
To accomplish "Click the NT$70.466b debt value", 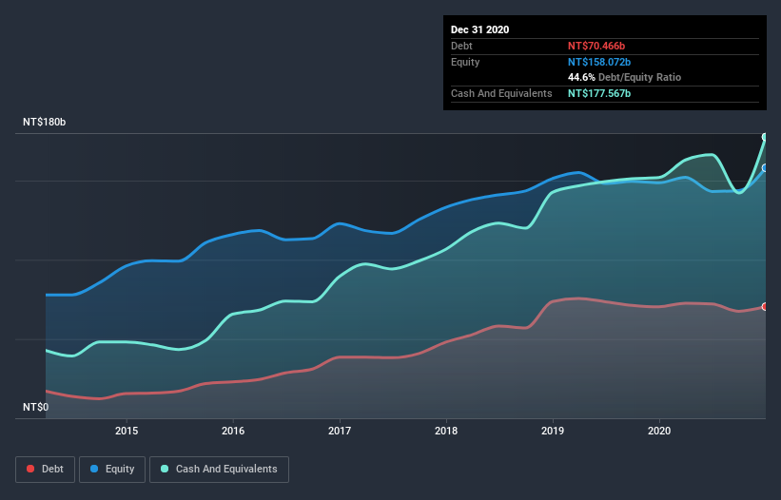I will pos(596,46).
